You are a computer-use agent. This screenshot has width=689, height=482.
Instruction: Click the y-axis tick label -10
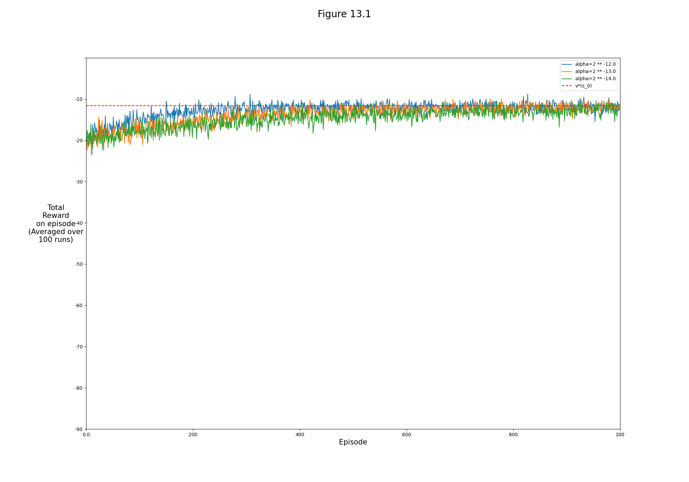[x=79, y=99]
